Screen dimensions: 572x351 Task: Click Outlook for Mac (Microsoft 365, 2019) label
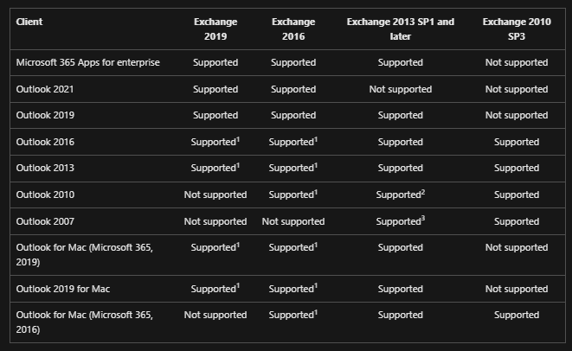click(85, 255)
